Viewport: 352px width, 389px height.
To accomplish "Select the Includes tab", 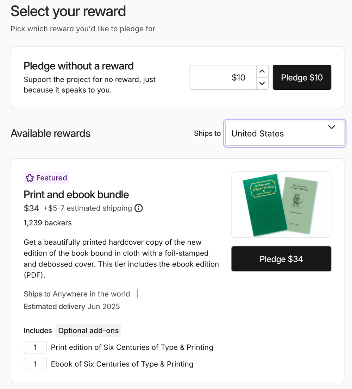I will tap(38, 331).
